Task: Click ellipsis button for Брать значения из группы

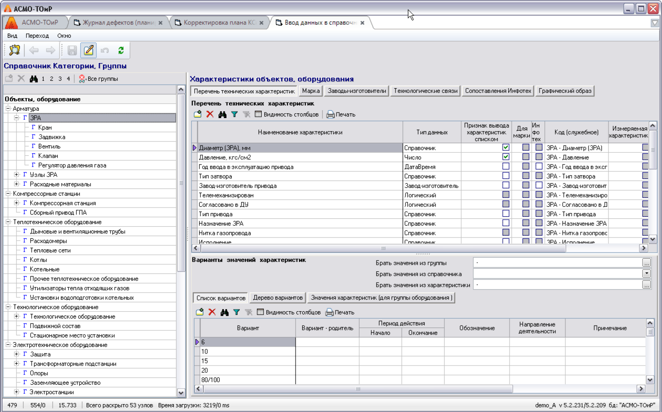Action: click(646, 263)
